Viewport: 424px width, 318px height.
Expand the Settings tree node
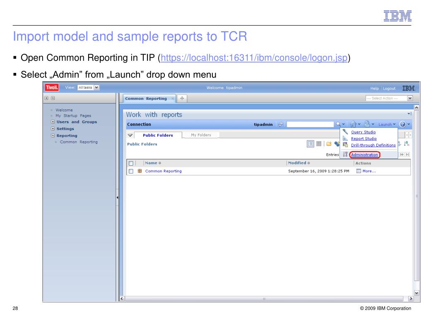(53, 128)
